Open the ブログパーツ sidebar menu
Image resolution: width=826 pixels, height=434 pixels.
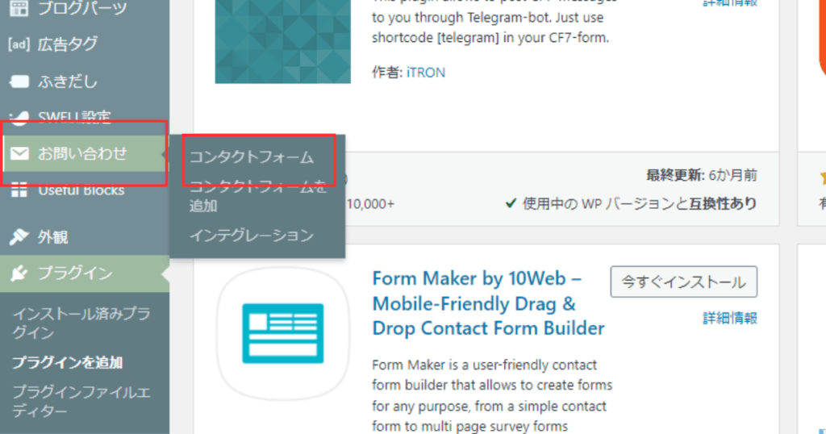pyautogui.click(x=84, y=7)
